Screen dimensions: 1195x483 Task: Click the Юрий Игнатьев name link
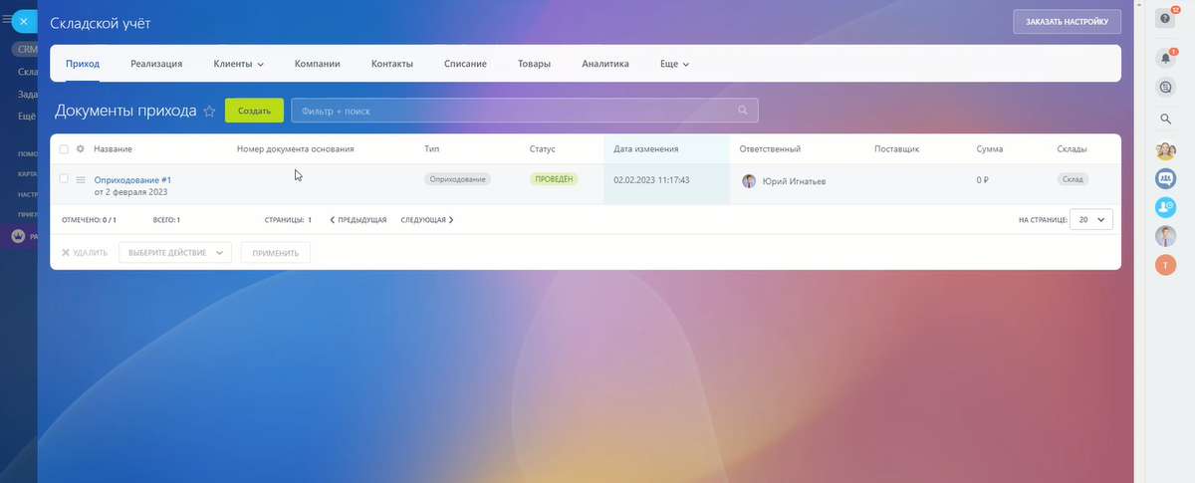point(794,181)
